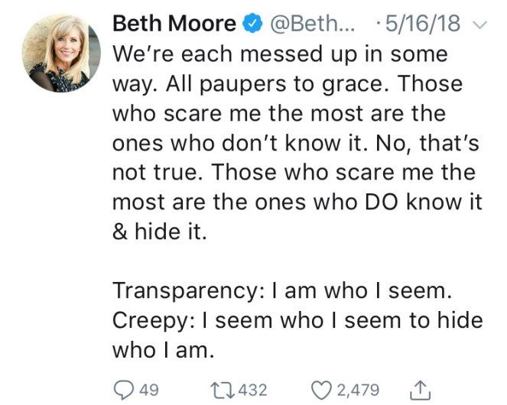Expand the tweet options chevron menu
The height and width of the screenshot is (405, 507).
click(x=480, y=25)
